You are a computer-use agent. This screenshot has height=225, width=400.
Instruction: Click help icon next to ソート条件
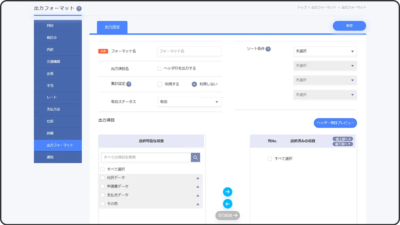coord(268,49)
